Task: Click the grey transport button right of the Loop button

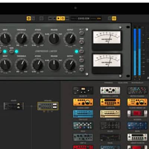Action: [x=67, y=19]
